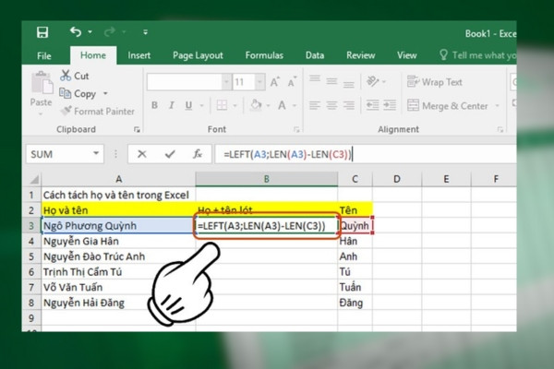Open the Name Box dropdown showing SUM

click(96, 154)
